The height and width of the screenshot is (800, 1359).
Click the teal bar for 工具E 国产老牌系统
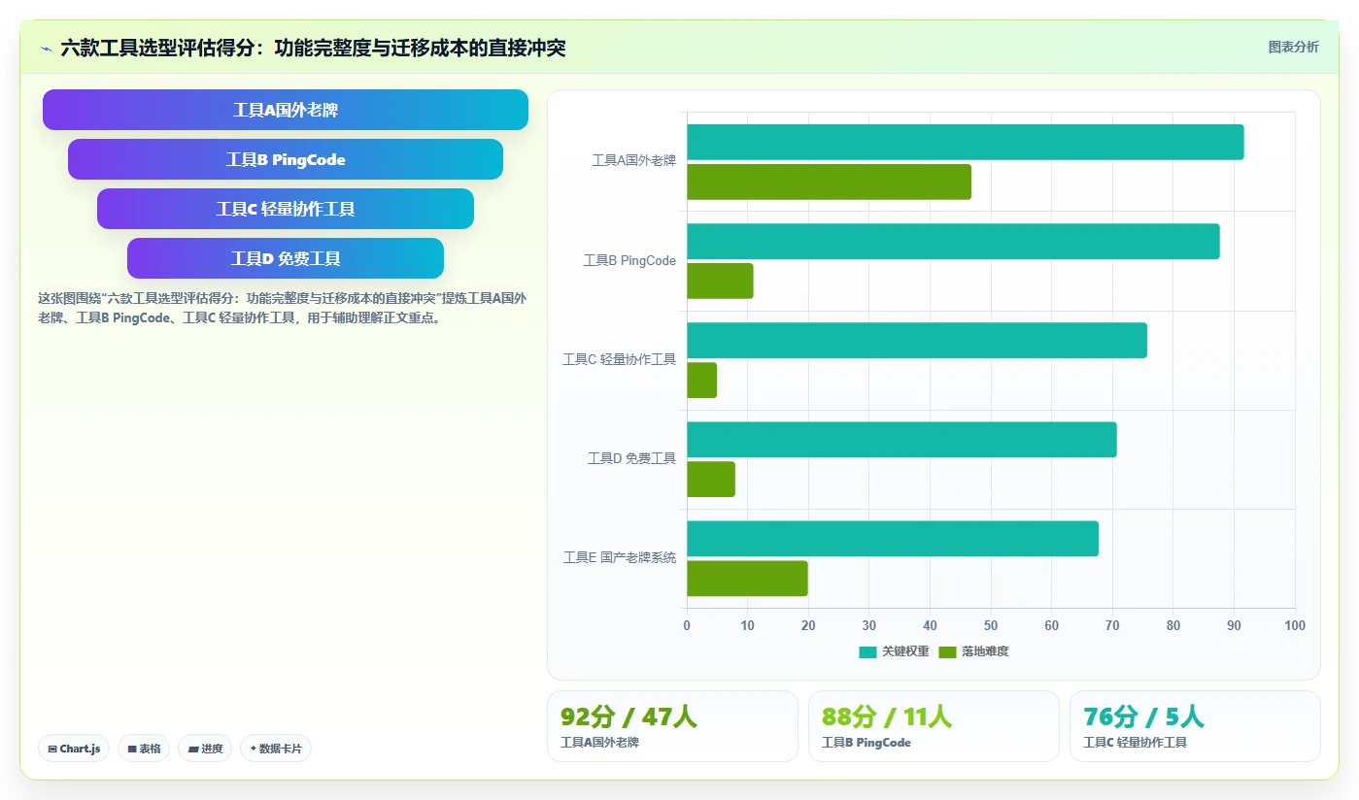click(893, 539)
